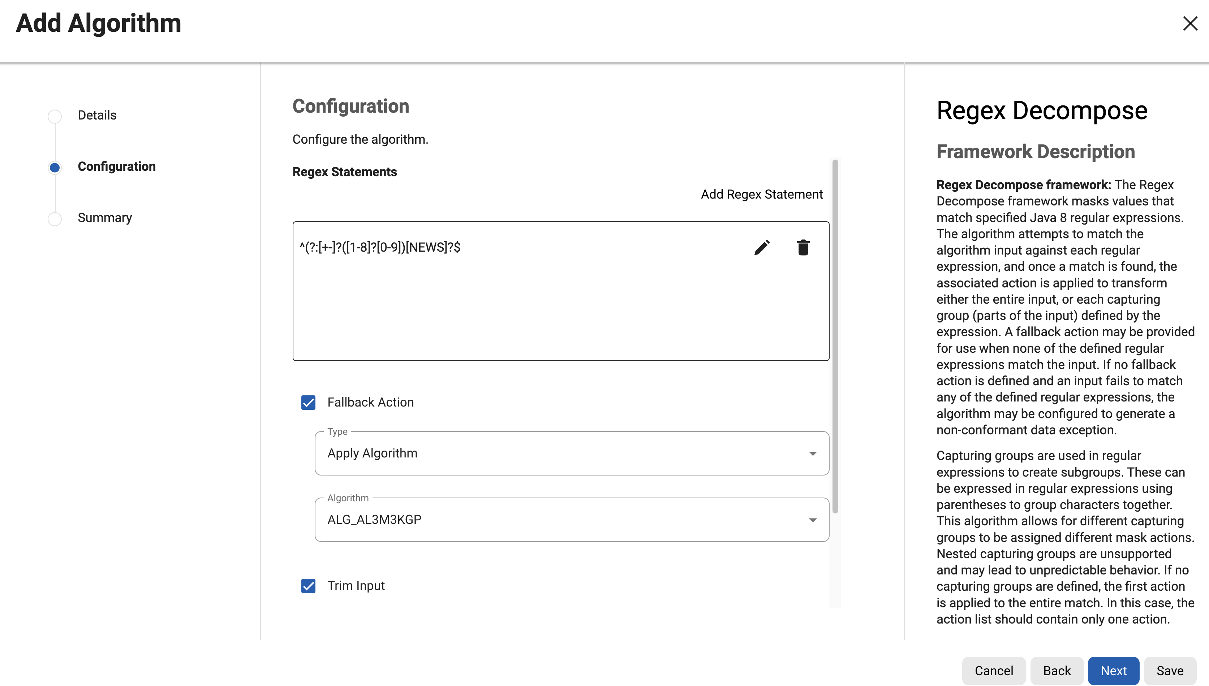The width and height of the screenshot is (1209, 686).
Task: Disable the Trim Input checkbox
Action: click(x=308, y=586)
